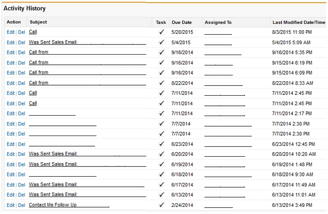Image resolution: width=328 pixels, height=214 pixels.
Task: Edit the activity due 6/23/2014
Action: pyautogui.click(x=11, y=145)
